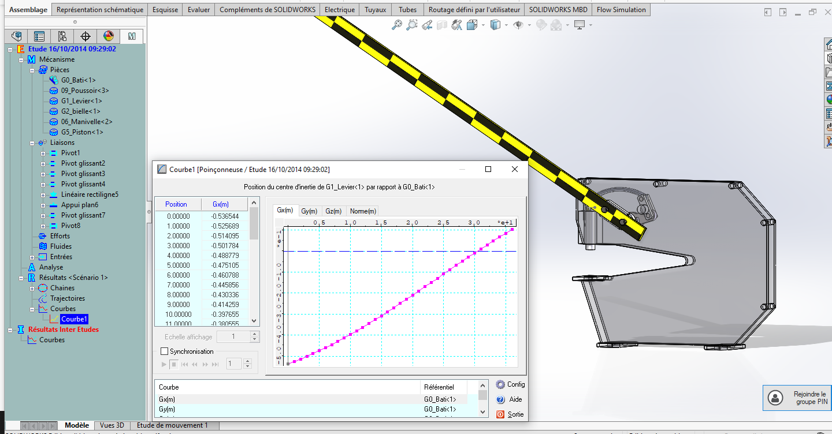
Task: Select the Gy(m) graph tab
Action: 309,211
